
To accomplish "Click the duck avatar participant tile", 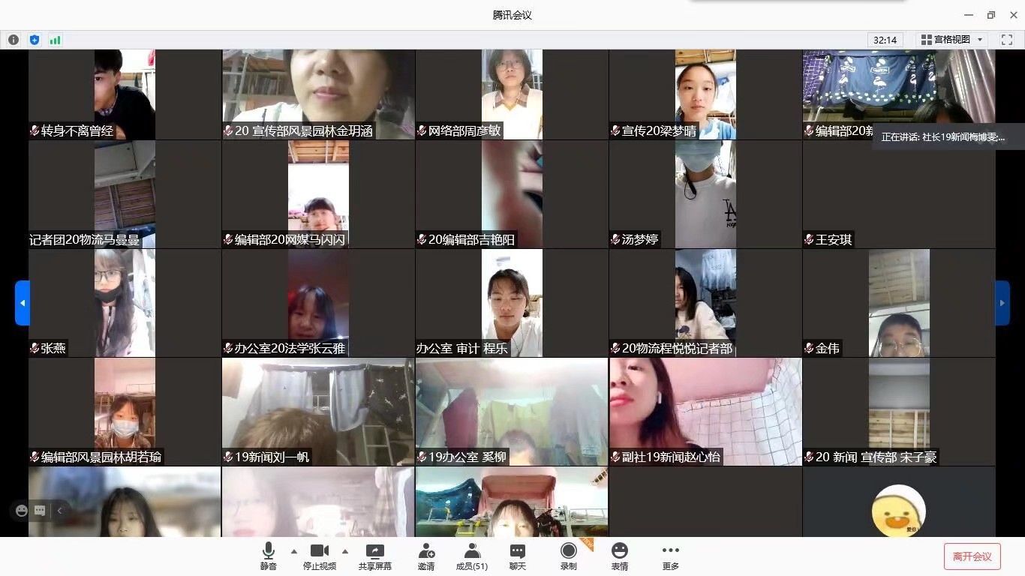I will pos(899,502).
